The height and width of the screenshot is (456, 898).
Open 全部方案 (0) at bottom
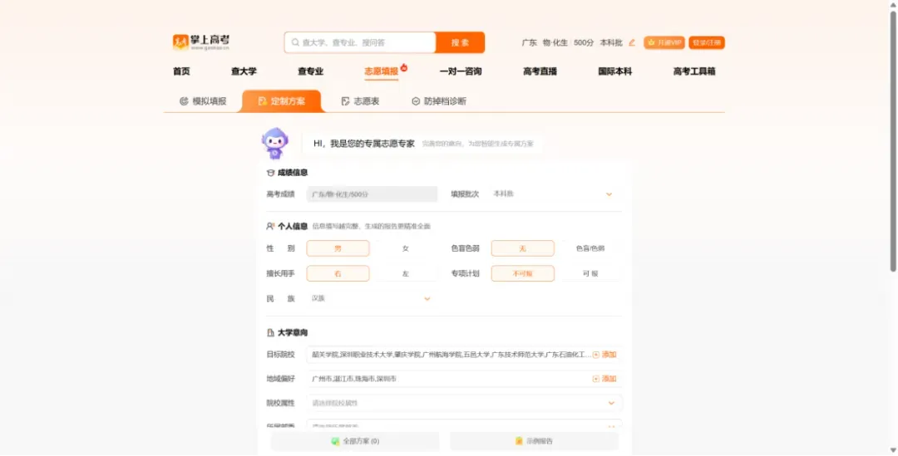pyautogui.click(x=355, y=441)
